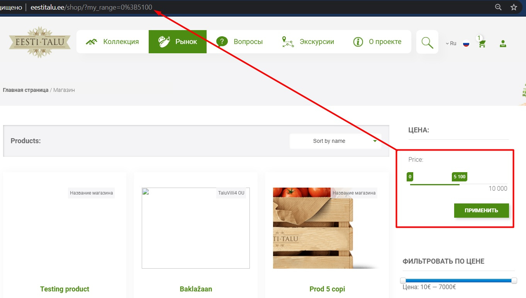Open the О проекте page
The height and width of the screenshot is (298, 526).
[x=377, y=42]
